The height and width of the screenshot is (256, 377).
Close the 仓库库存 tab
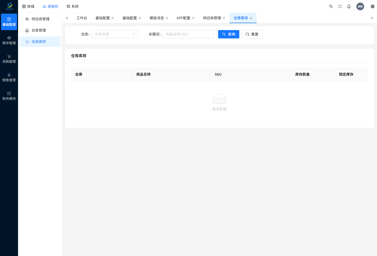click(251, 18)
